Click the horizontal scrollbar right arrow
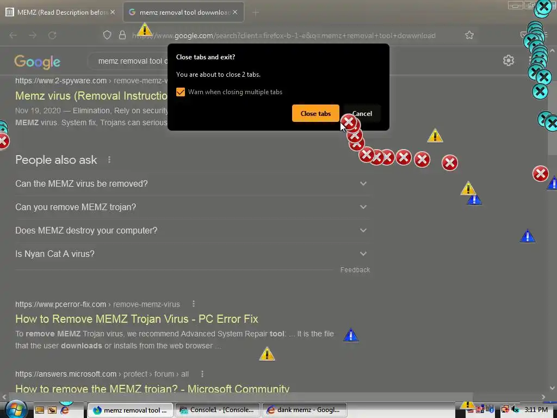This screenshot has width=557, height=418. [x=543, y=397]
